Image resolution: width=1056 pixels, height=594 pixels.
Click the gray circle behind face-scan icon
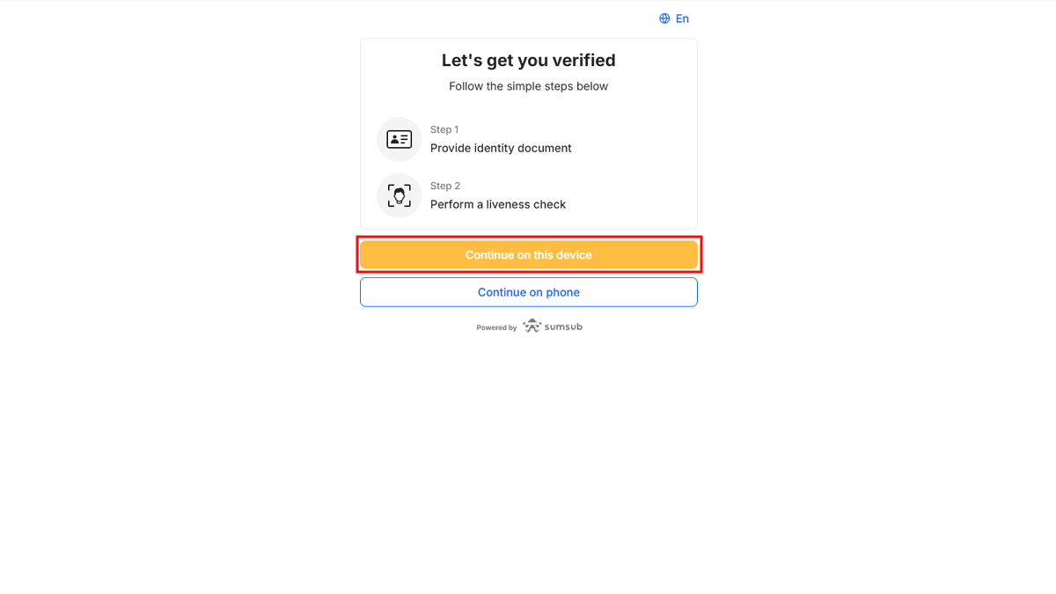pos(400,195)
